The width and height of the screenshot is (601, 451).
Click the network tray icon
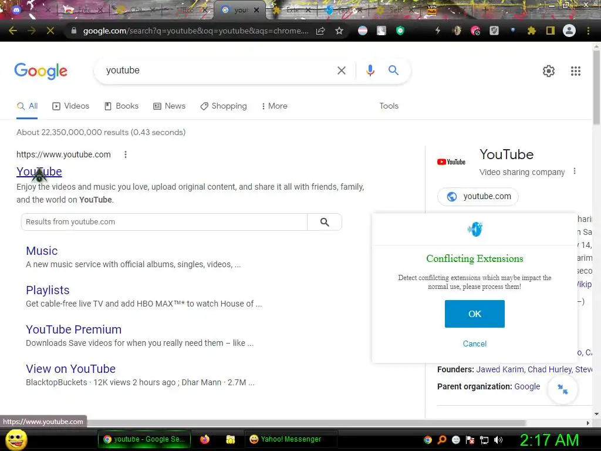(x=484, y=440)
